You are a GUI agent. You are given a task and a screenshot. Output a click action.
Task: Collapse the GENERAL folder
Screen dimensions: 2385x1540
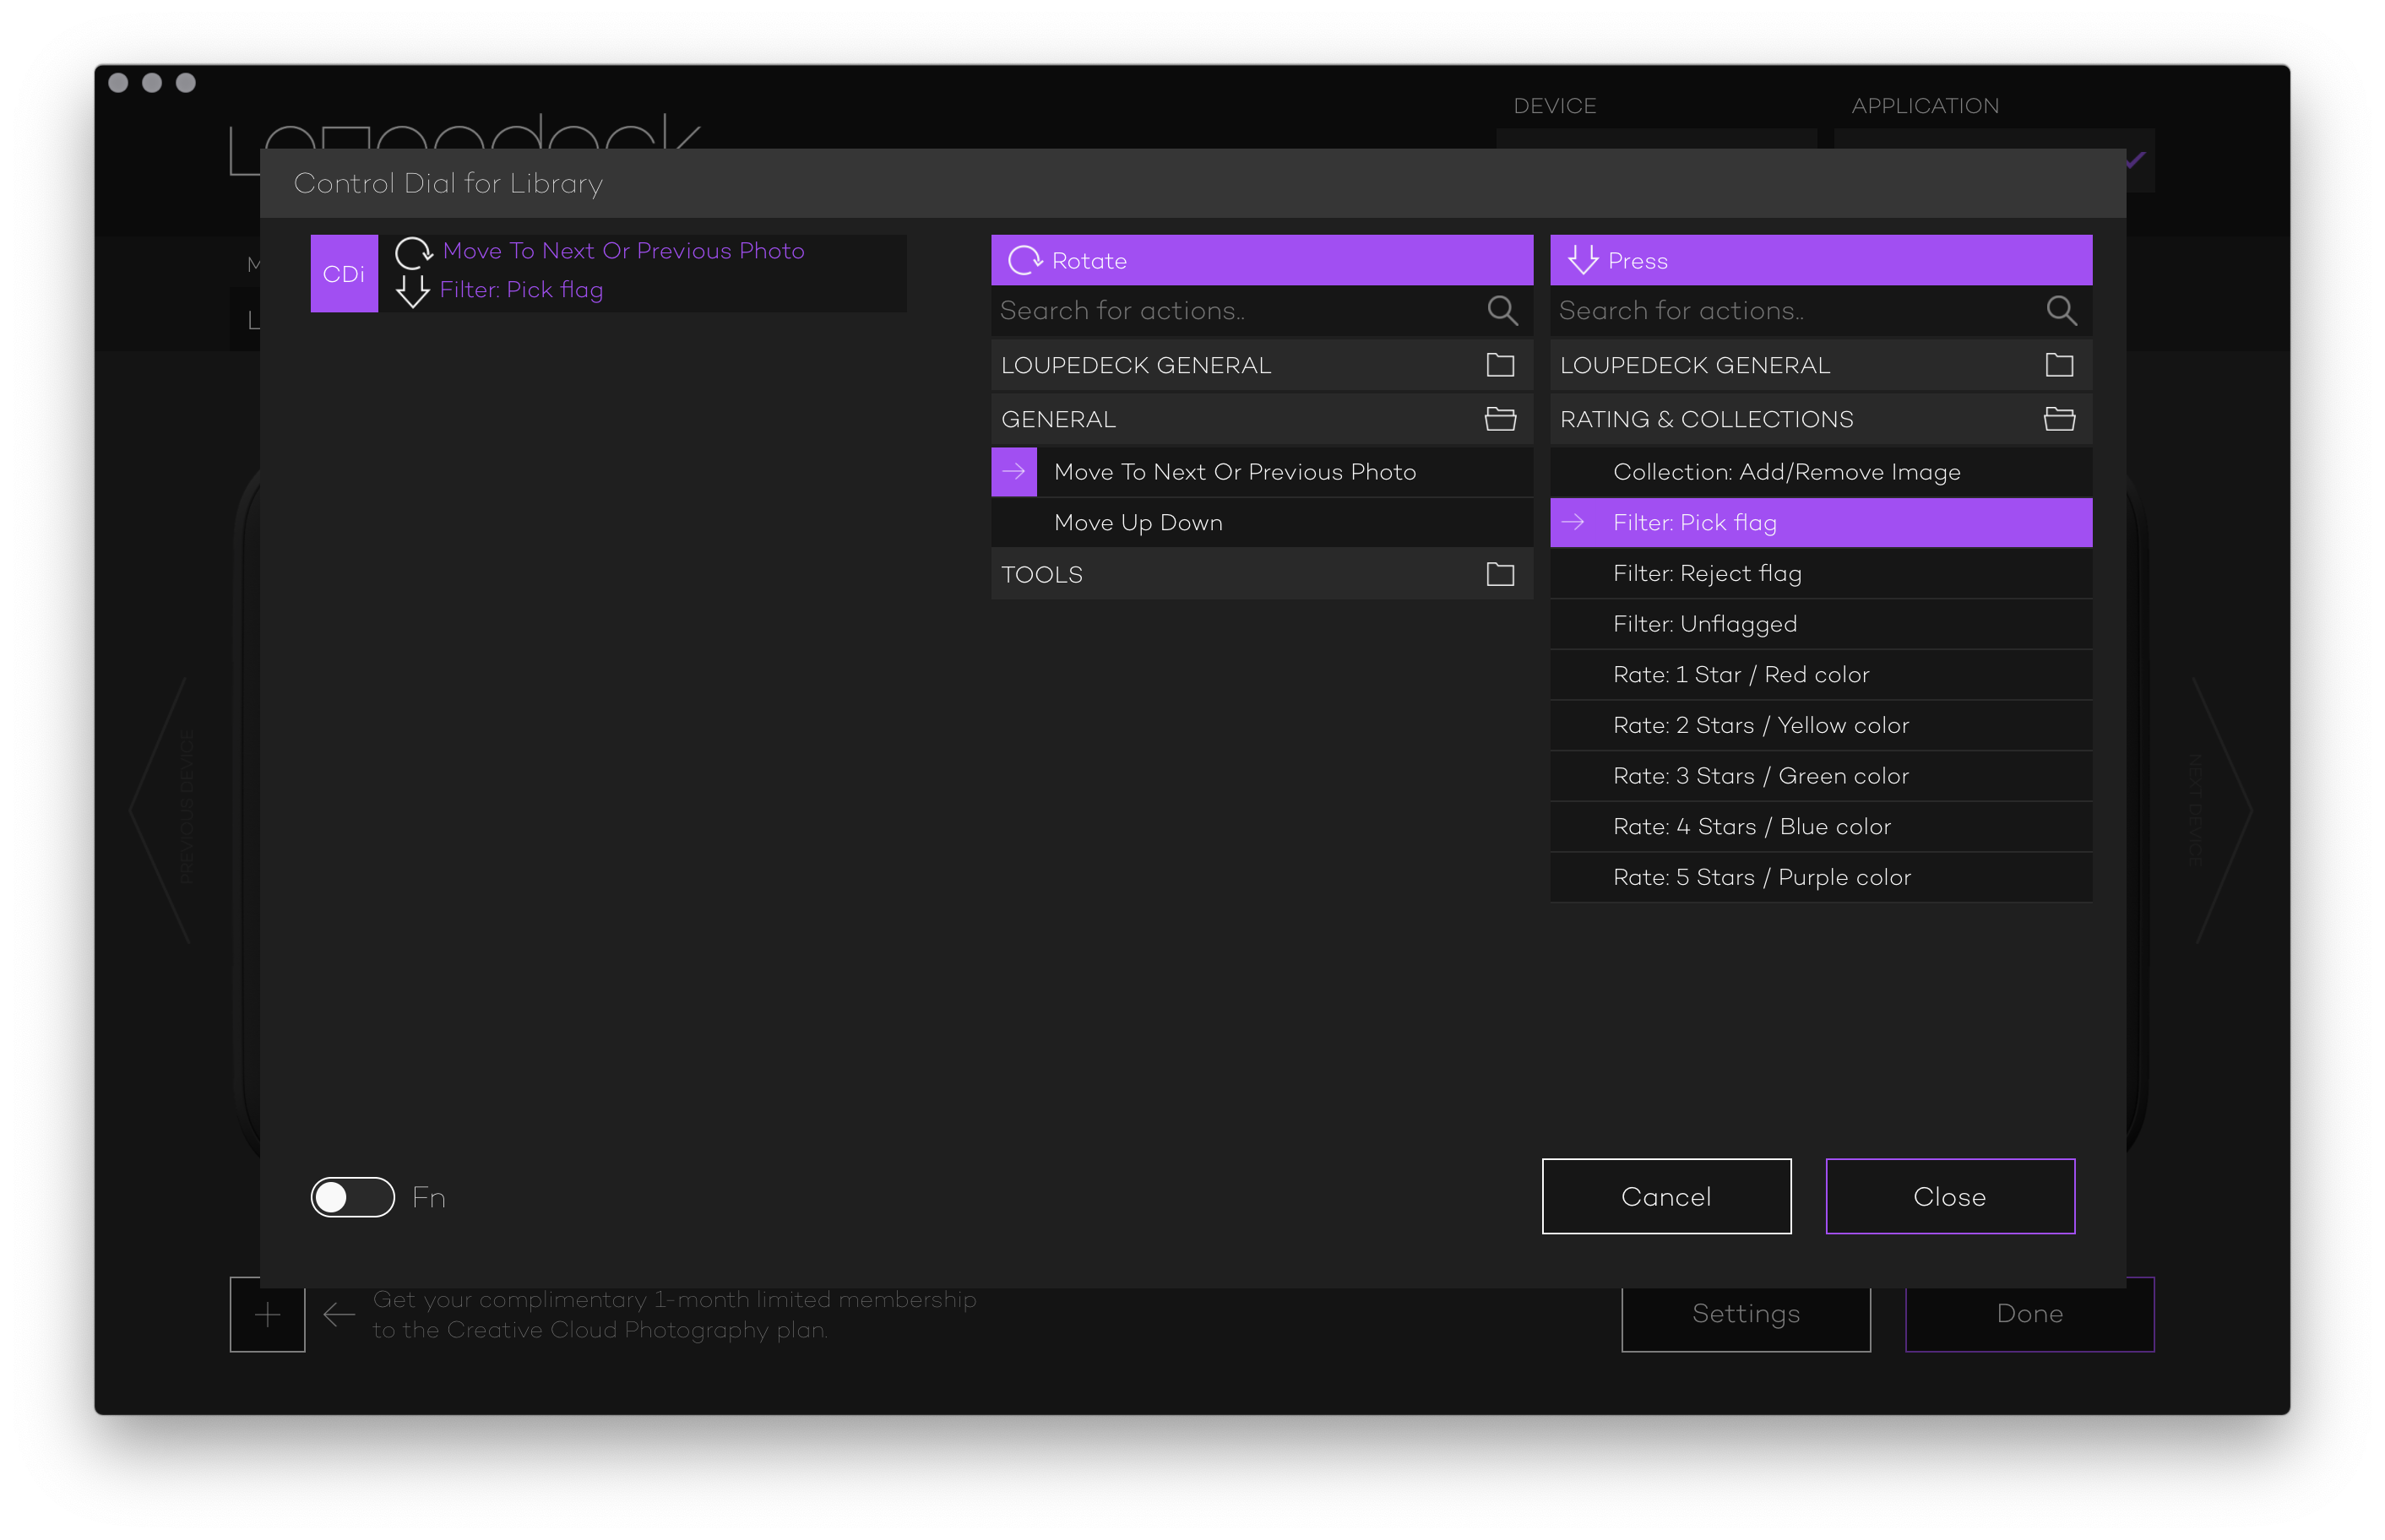1499,419
